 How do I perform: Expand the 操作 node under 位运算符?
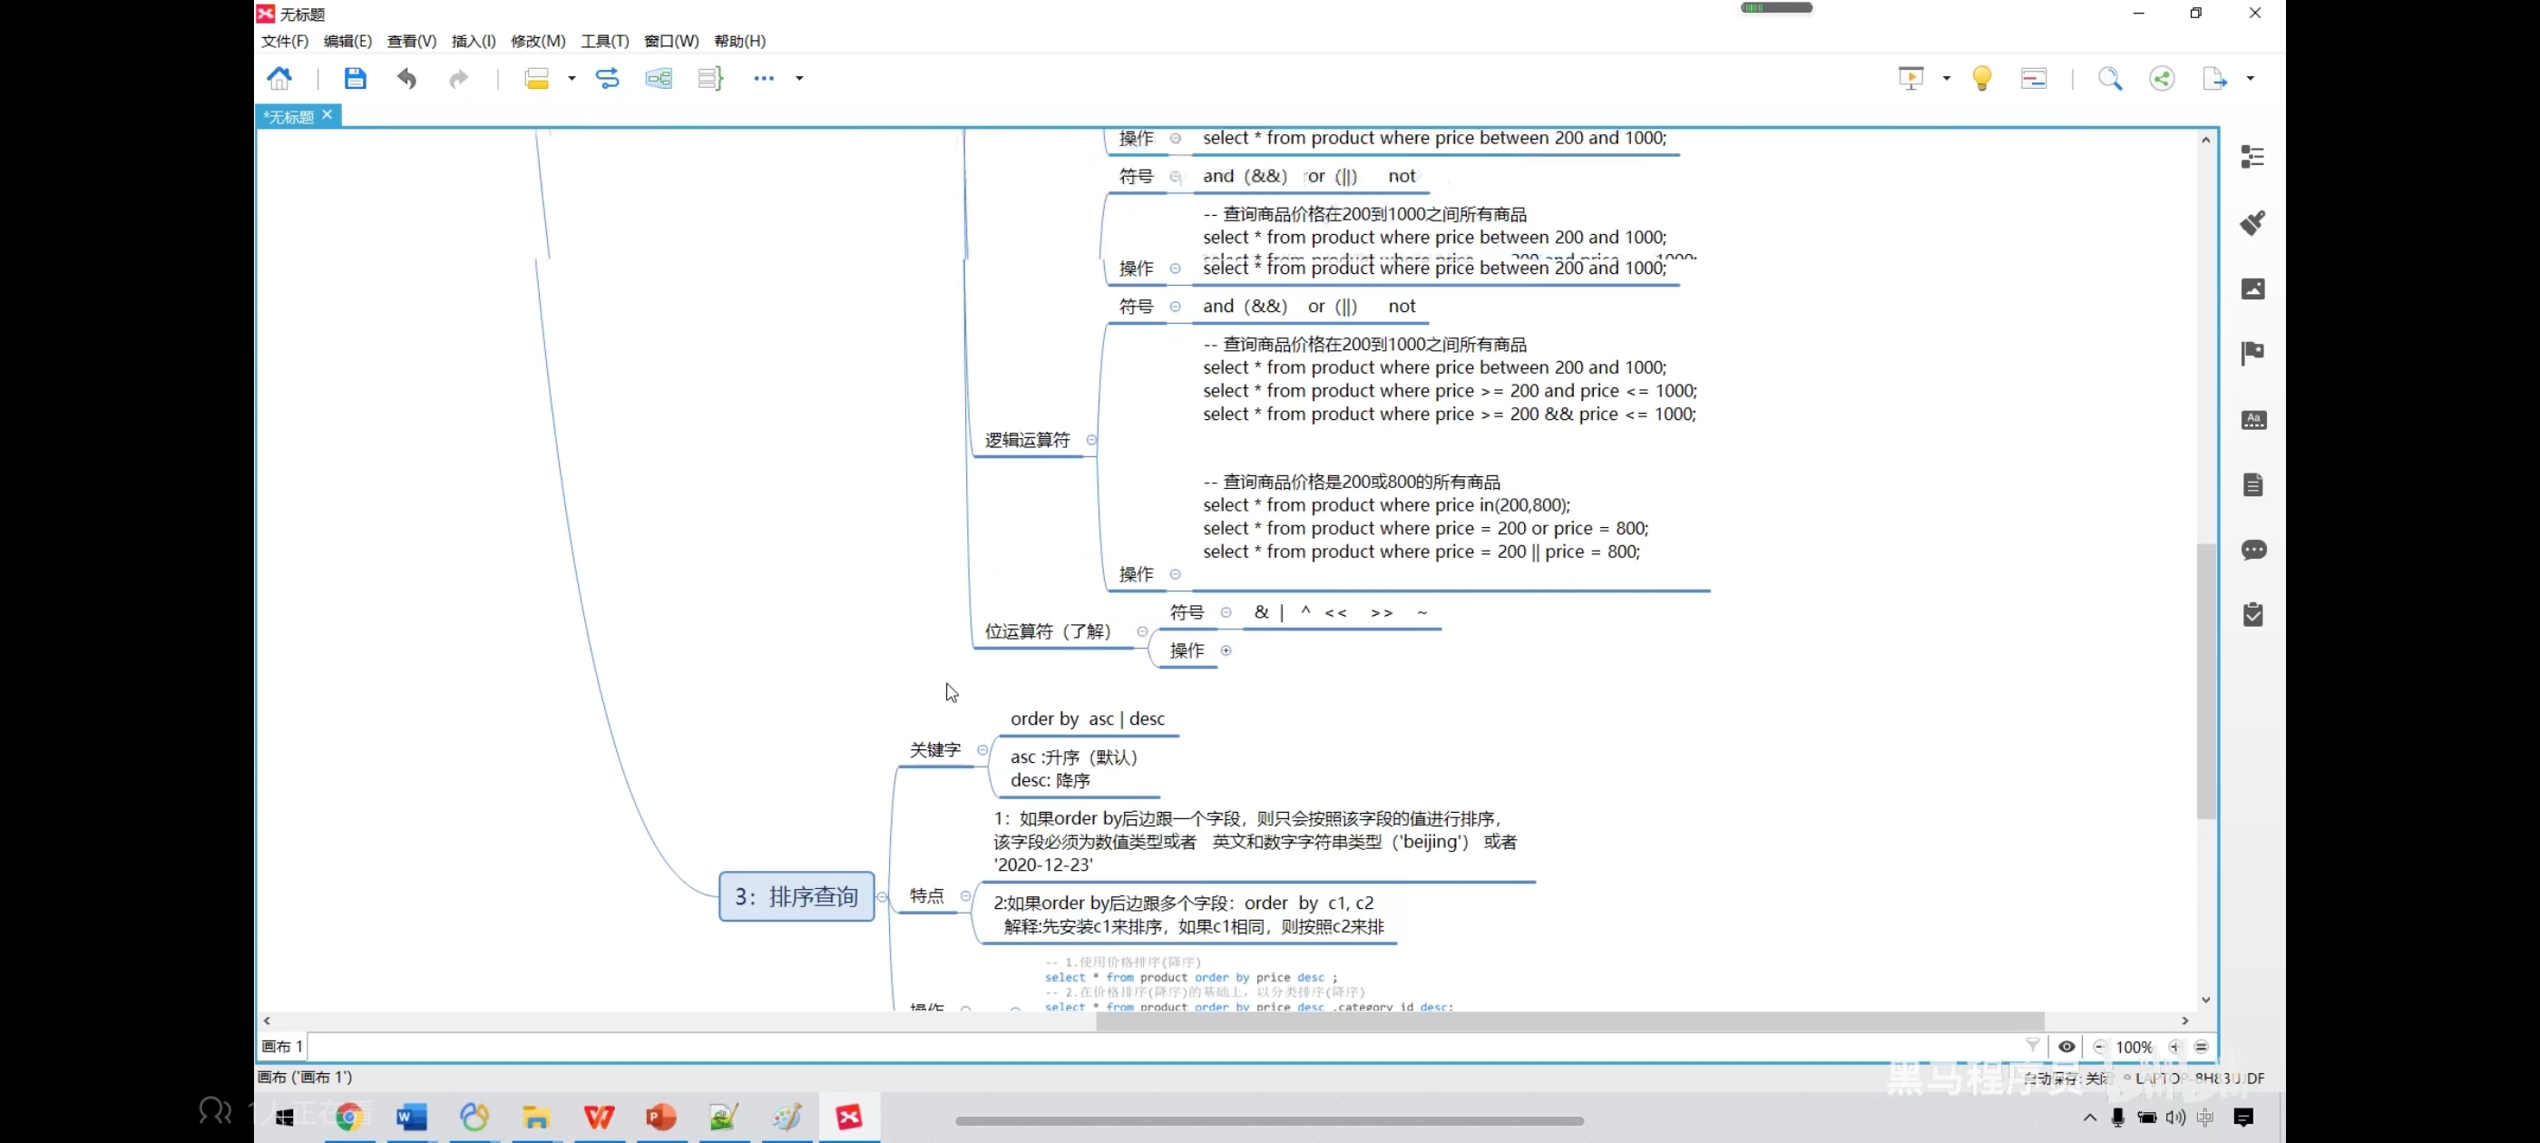click(1226, 650)
